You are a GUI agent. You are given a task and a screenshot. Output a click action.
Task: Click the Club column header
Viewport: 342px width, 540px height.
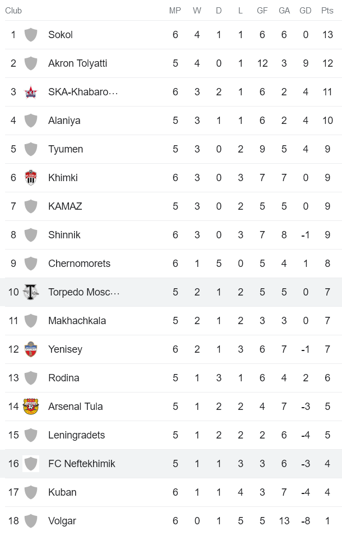[13, 10]
